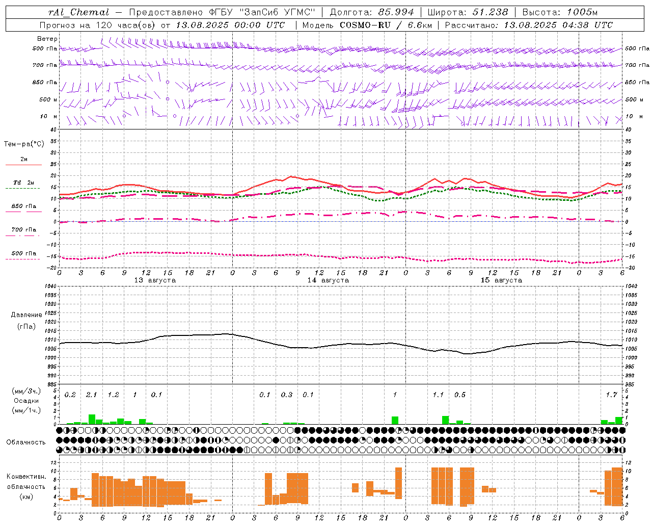The height and width of the screenshot is (522, 652).
Task: Select the Облачность row label
Action: tap(26, 442)
